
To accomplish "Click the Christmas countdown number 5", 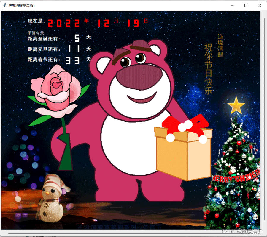I will point(77,38).
